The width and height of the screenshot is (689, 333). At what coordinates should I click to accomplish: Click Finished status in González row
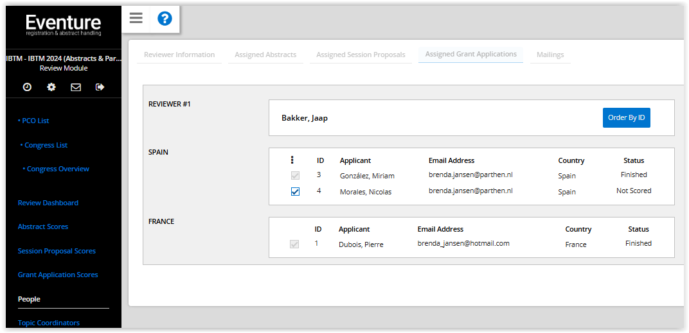pos(634,175)
